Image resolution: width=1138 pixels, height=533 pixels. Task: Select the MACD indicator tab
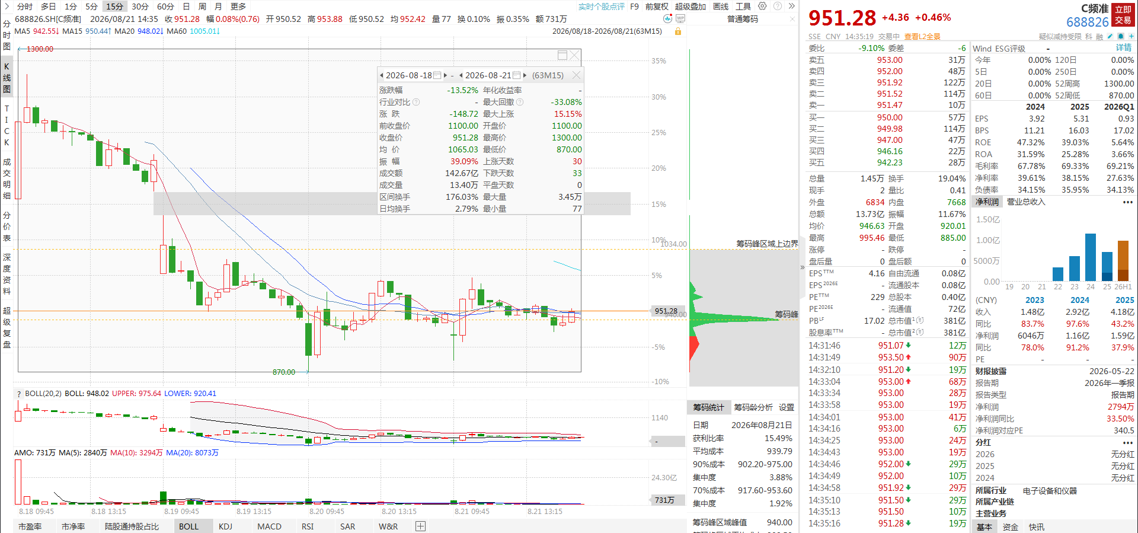coord(269,526)
